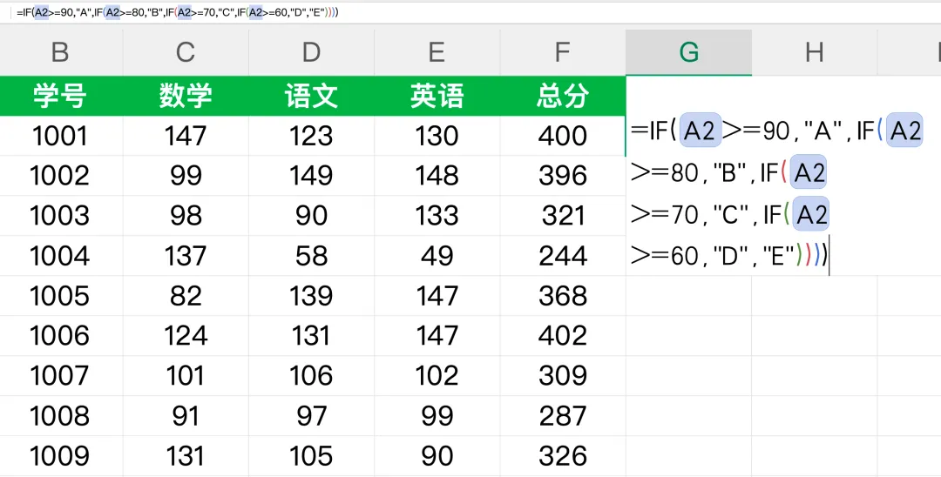Click the 总分 header cell
Image resolution: width=941 pixels, height=477 pixels.
[x=562, y=96]
